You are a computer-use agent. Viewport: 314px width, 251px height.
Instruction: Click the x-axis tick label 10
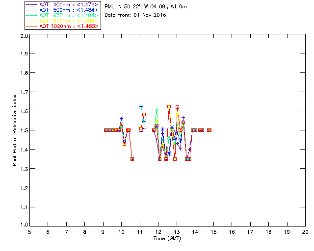coord(121,232)
